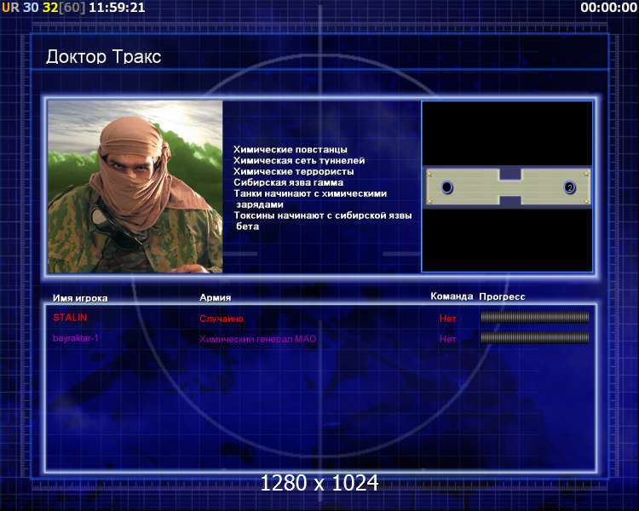Click the "Доктор Тракс" title heading
Image resolution: width=639 pixels, height=511 pixels.
pos(103,57)
